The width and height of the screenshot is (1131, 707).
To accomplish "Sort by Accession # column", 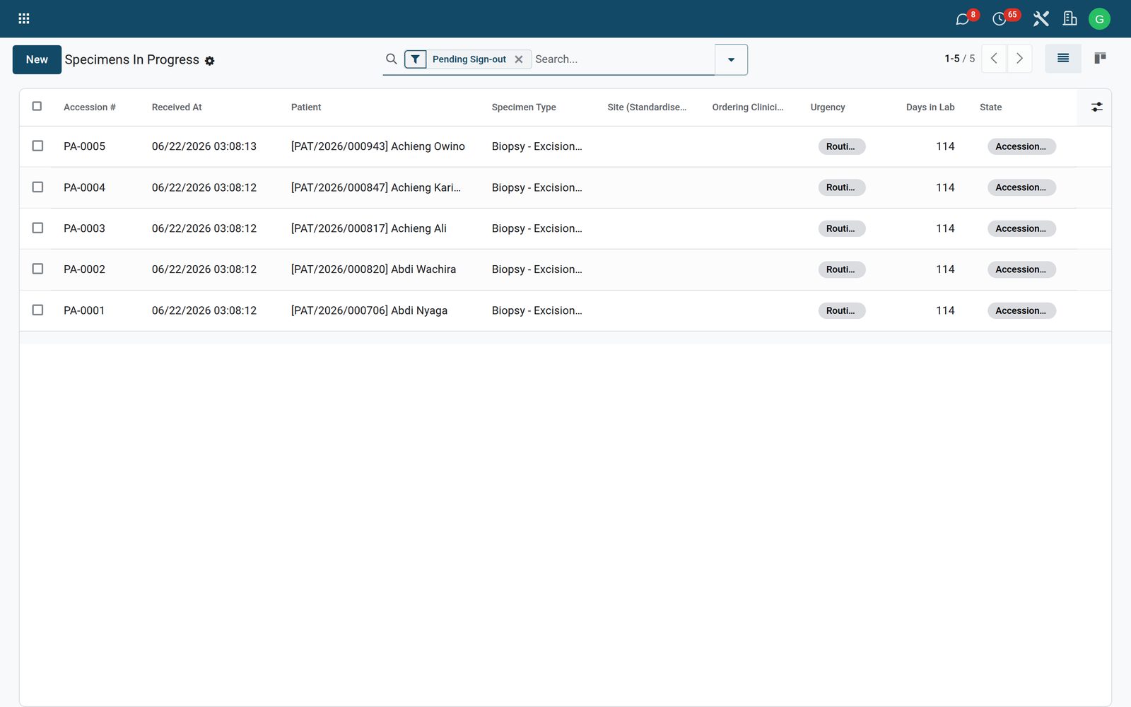I will click(90, 107).
